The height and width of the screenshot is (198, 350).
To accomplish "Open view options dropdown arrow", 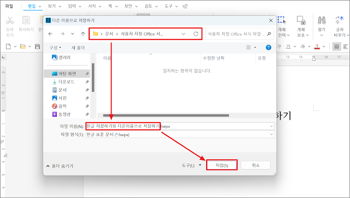I will pos(255,48).
